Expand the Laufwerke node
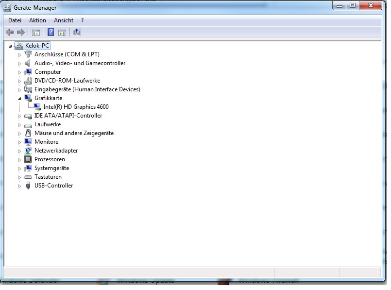This screenshot has width=391, height=290. pyautogui.click(x=20, y=125)
